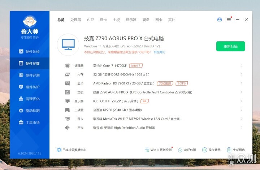Image resolution: width=260 pixels, height=170 pixels.
Task: Switch to the 硬盘 tab
Action: pyautogui.click(x=146, y=20)
